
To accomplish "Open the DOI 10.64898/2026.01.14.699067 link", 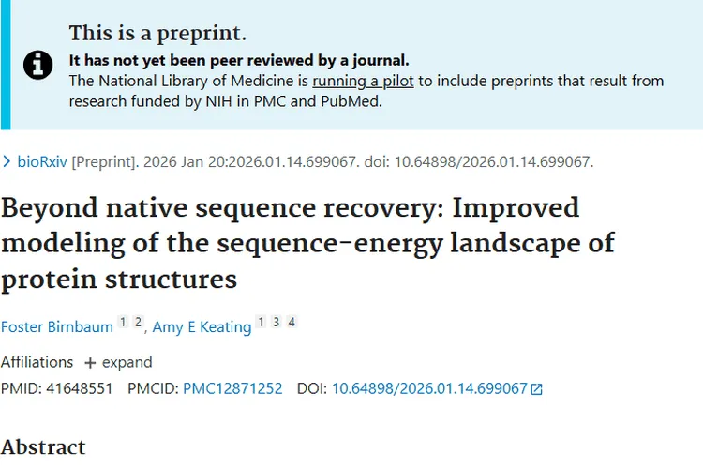I will pos(429,388).
